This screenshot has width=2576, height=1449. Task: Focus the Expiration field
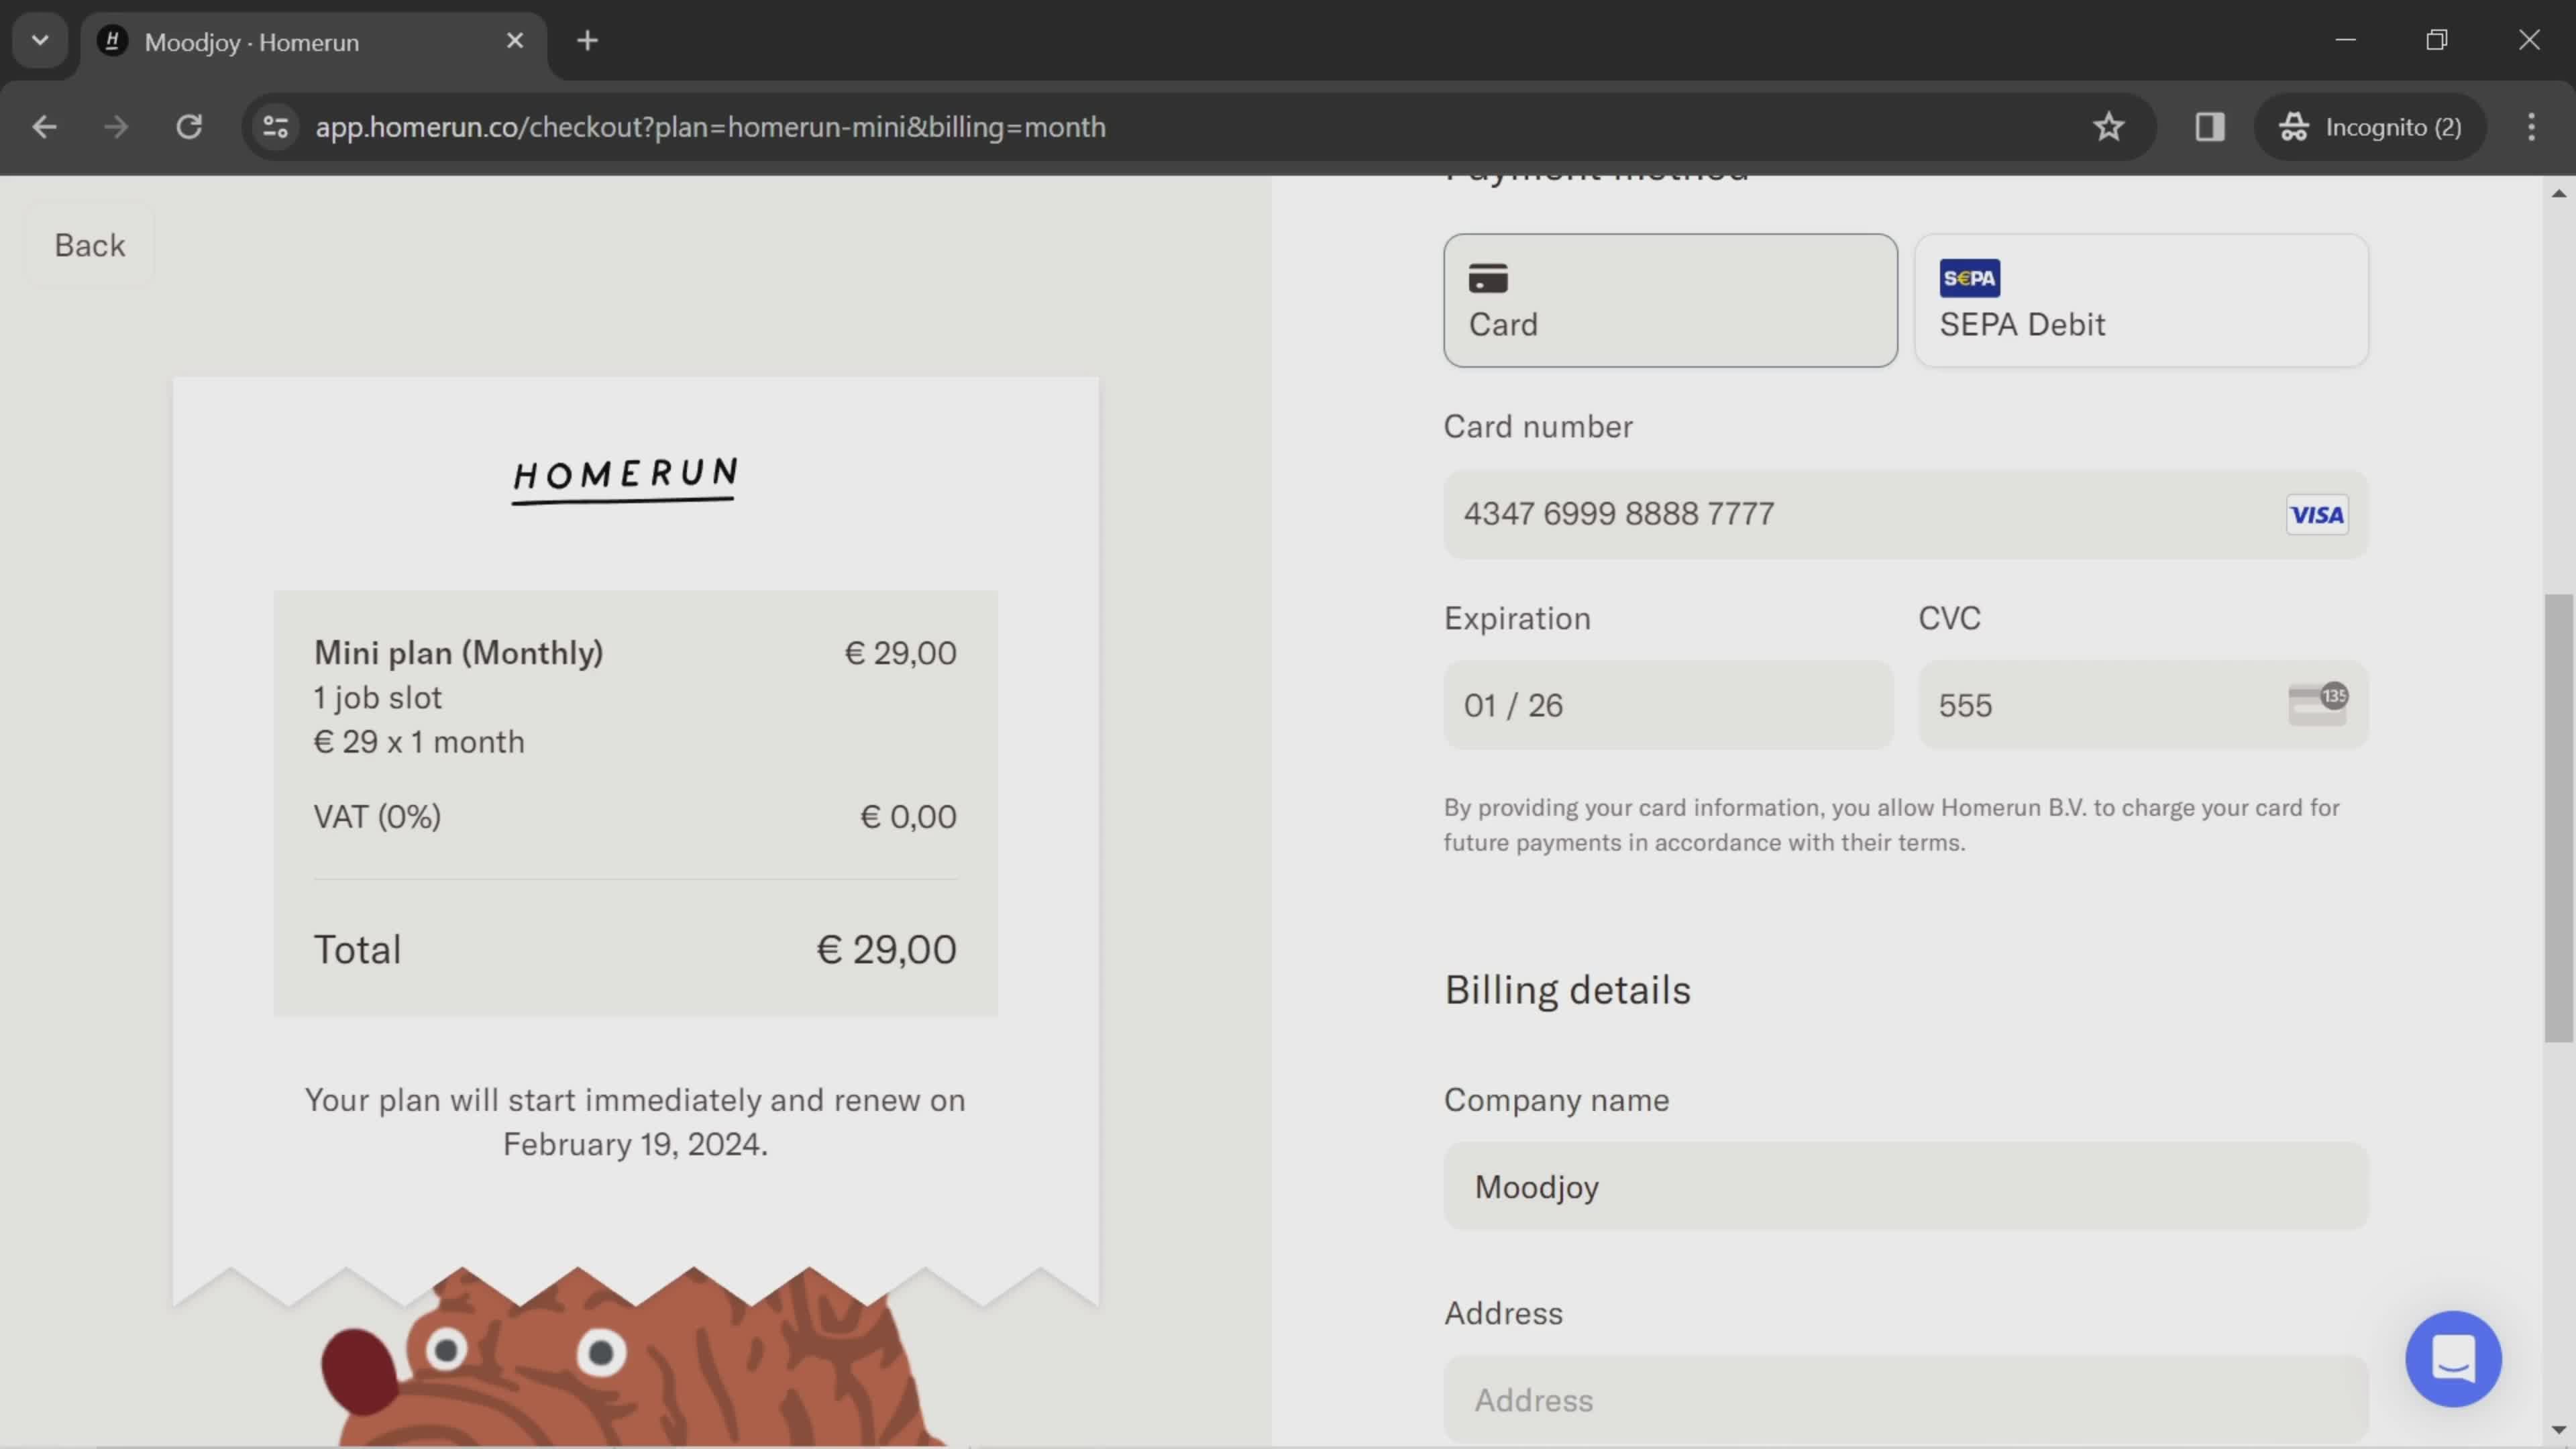pyautogui.click(x=1668, y=705)
